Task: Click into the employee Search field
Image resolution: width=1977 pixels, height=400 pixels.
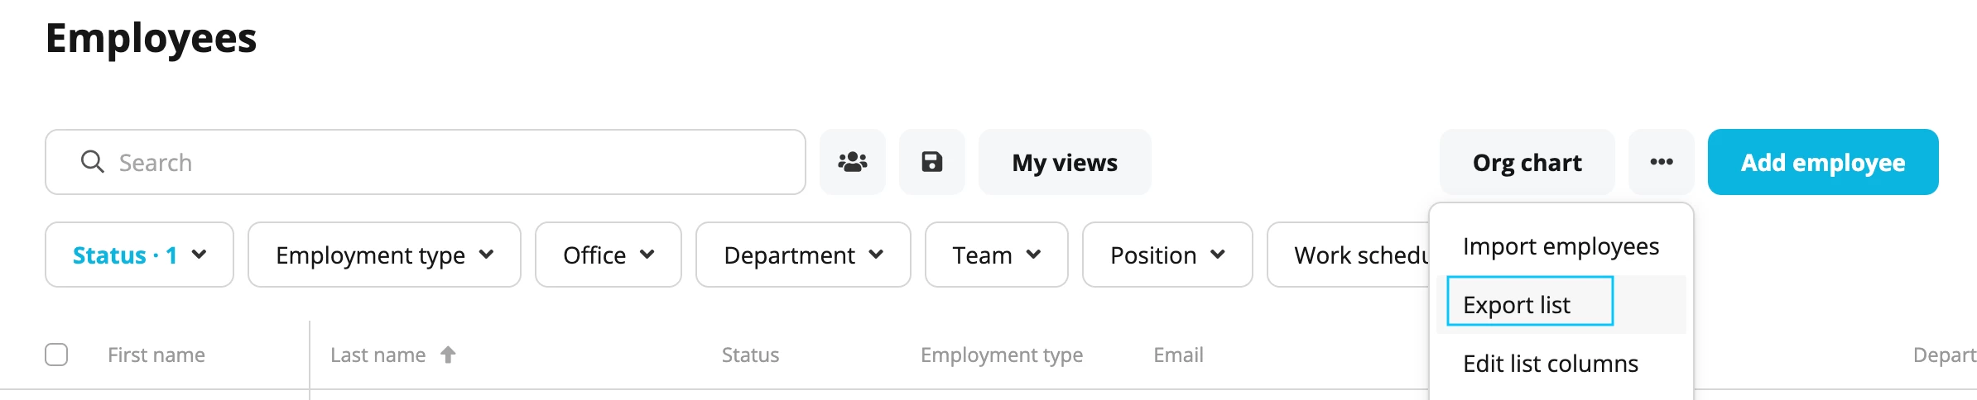Action: point(426,162)
